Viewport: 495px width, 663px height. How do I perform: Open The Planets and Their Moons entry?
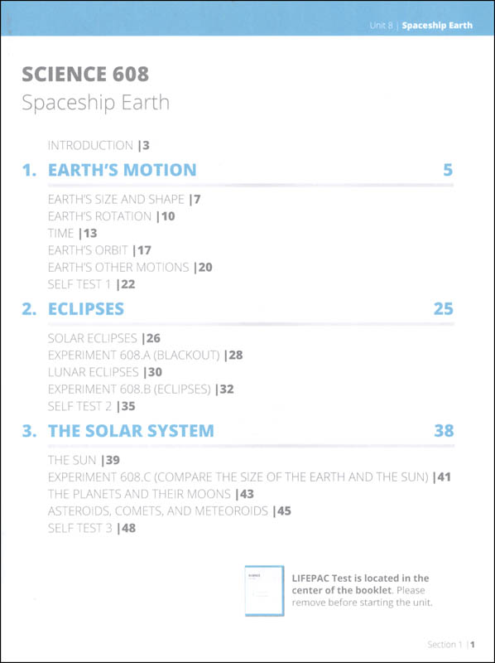pos(151,494)
